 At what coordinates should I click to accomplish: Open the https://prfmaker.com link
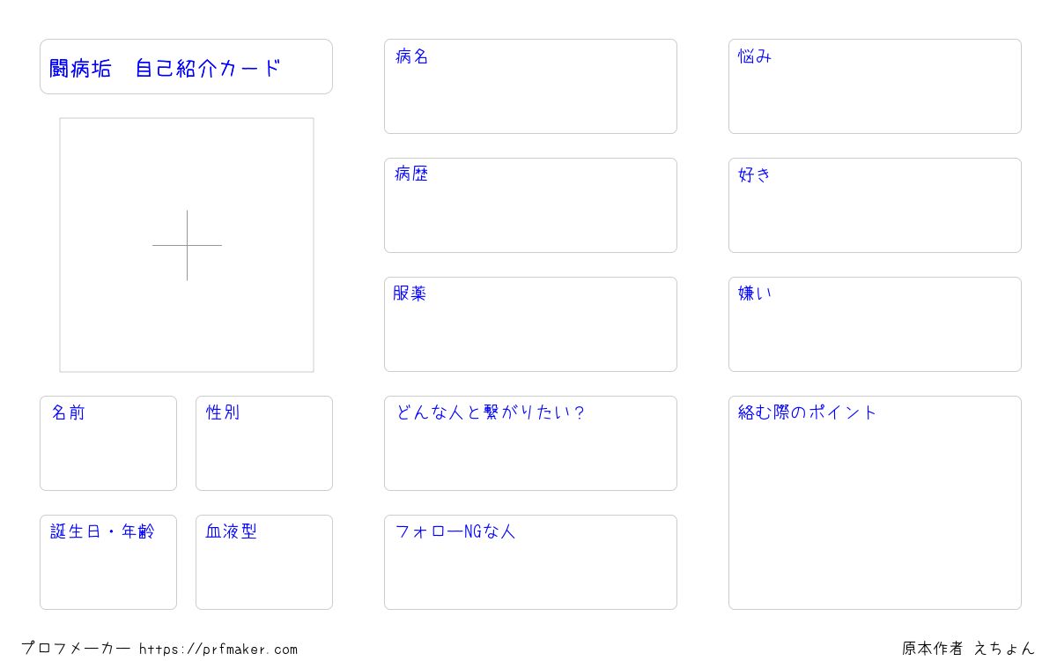tap(218, 650)
